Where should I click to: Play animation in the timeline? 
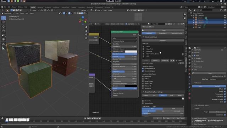[x=95, y=118]
